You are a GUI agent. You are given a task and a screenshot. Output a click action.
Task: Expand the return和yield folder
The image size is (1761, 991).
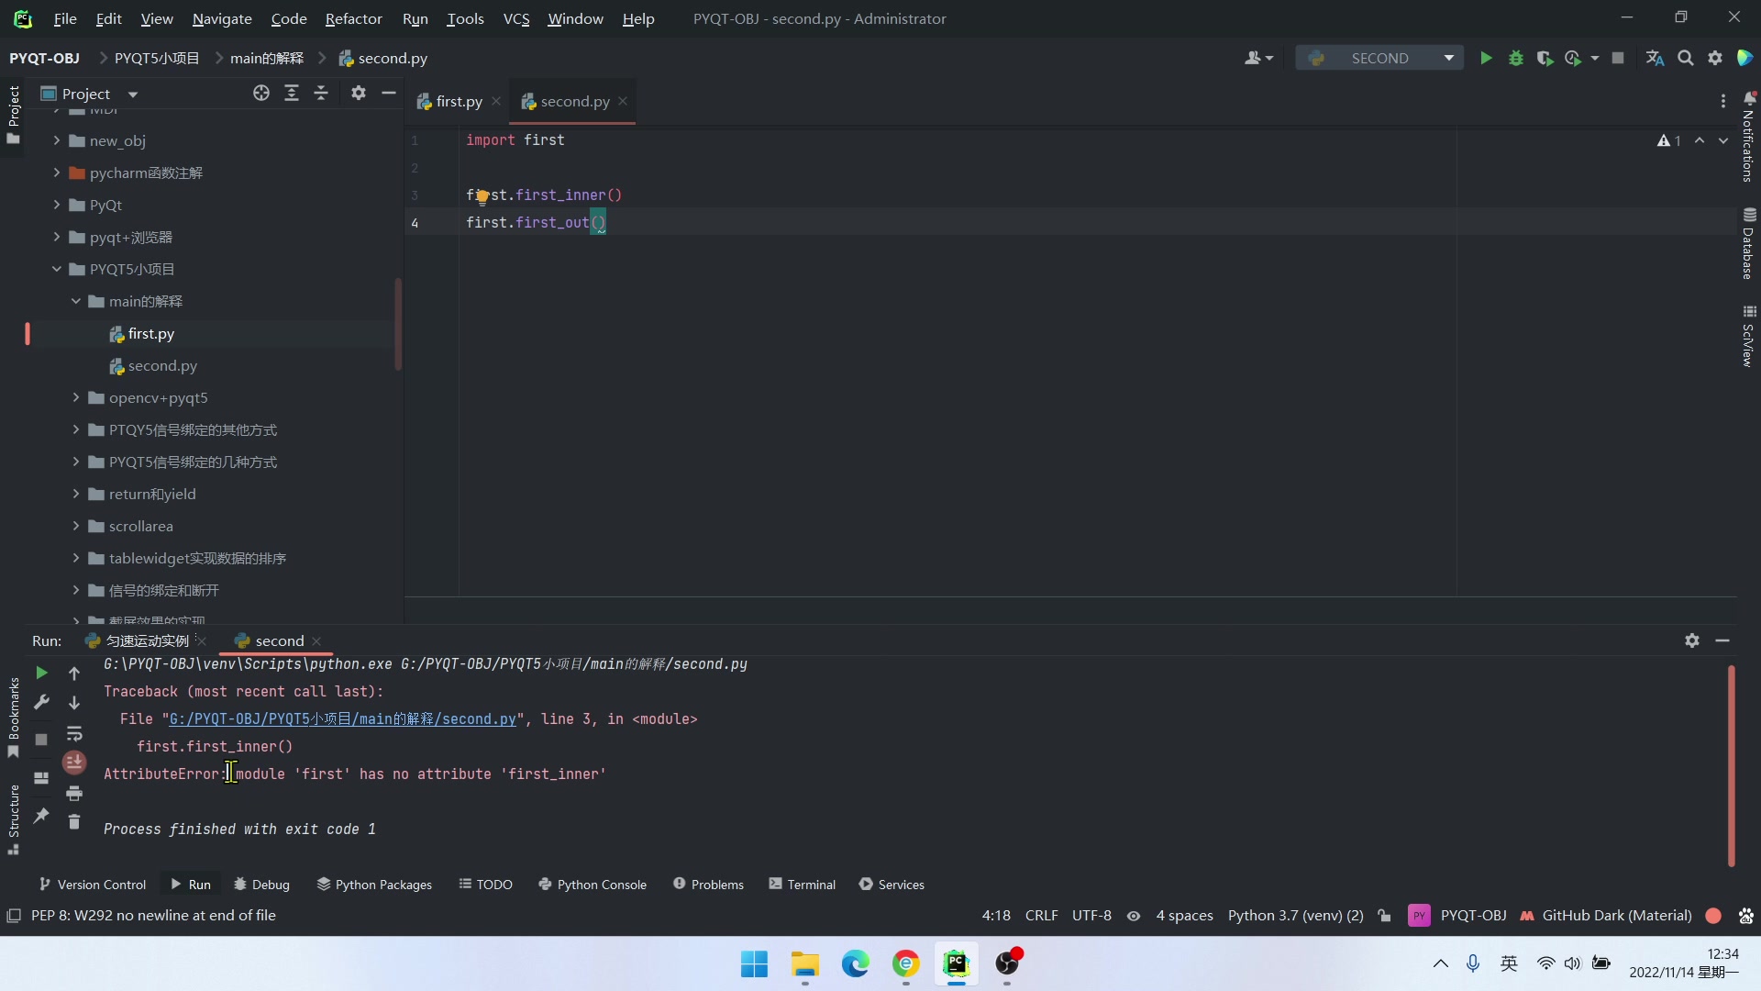coord(77,494)
